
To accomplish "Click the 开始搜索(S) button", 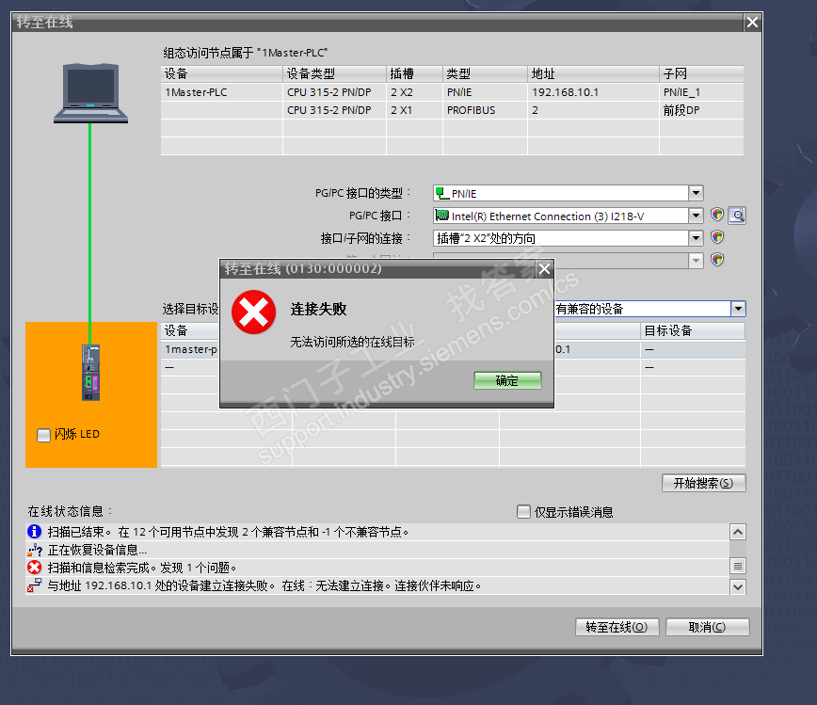I will 703,483.
